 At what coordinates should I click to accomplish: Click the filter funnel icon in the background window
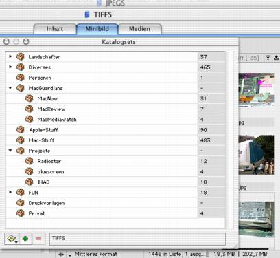pyautogui.click(x=268, y=58)
